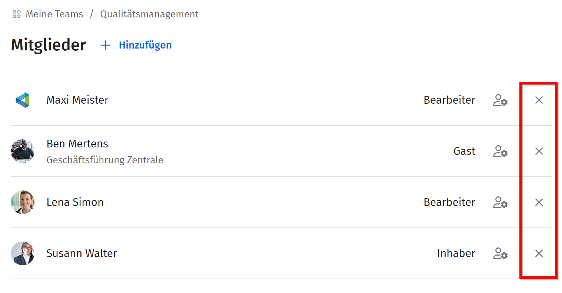This screenshot has width=562, height=293.
Task: Open Ben Mertens' profile picture
Action: (x=23, y=151)
